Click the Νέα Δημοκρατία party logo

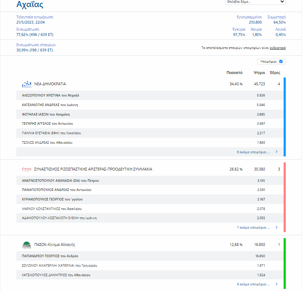26,84
